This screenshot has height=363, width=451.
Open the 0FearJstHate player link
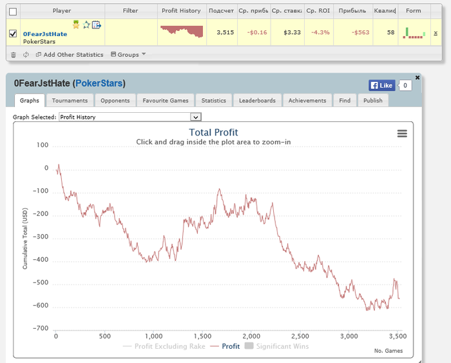coord(45,34)
